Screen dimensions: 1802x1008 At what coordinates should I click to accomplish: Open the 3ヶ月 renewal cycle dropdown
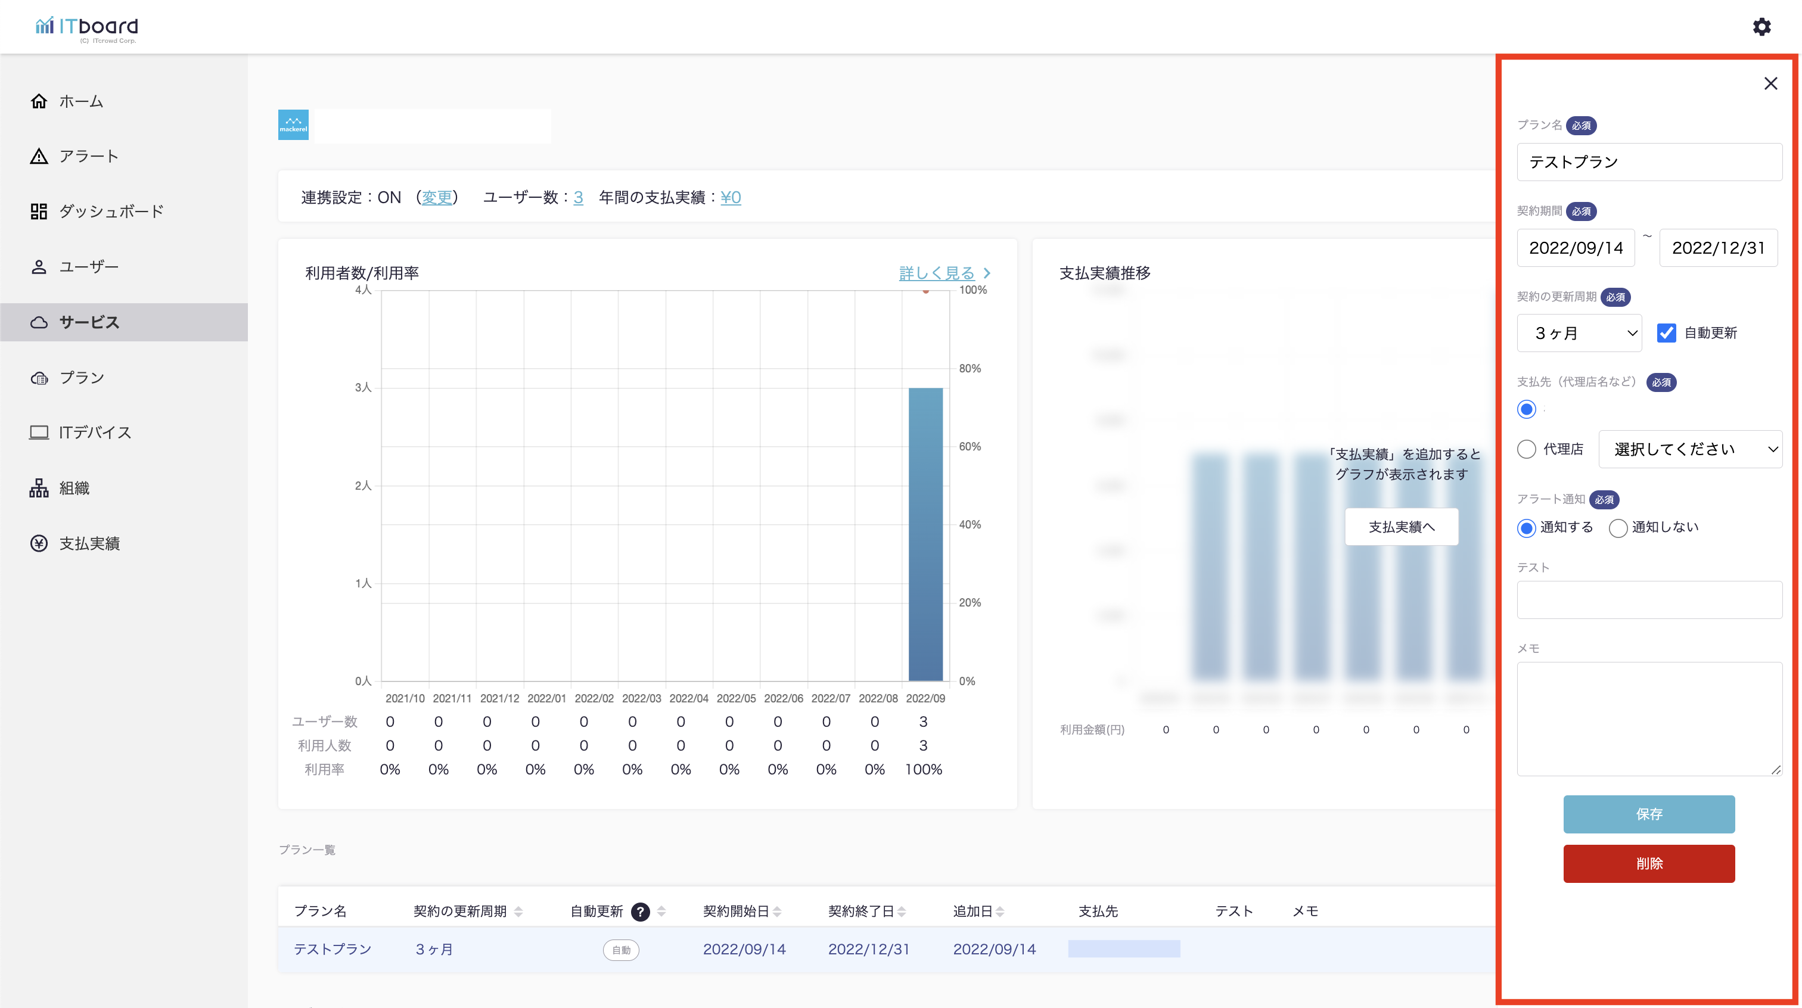click(1579, 333)
